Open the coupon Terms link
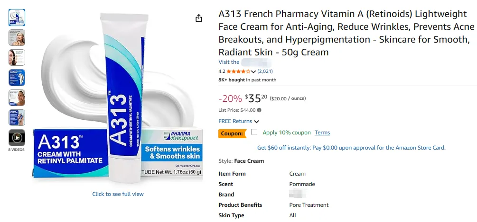Screen dimensions: 477x222 322,133
